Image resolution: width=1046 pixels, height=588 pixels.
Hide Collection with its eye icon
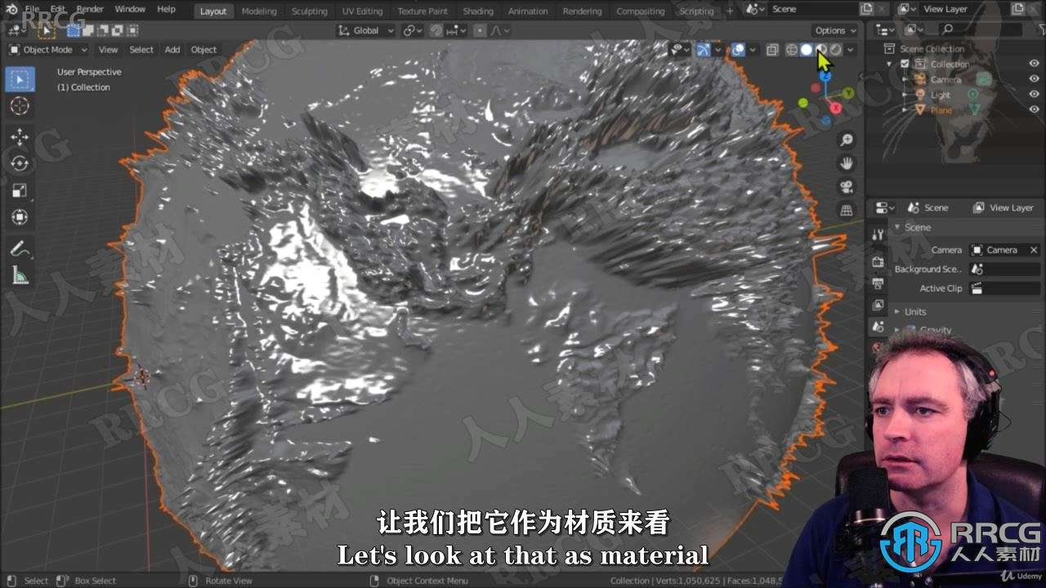click(1034, 64)
